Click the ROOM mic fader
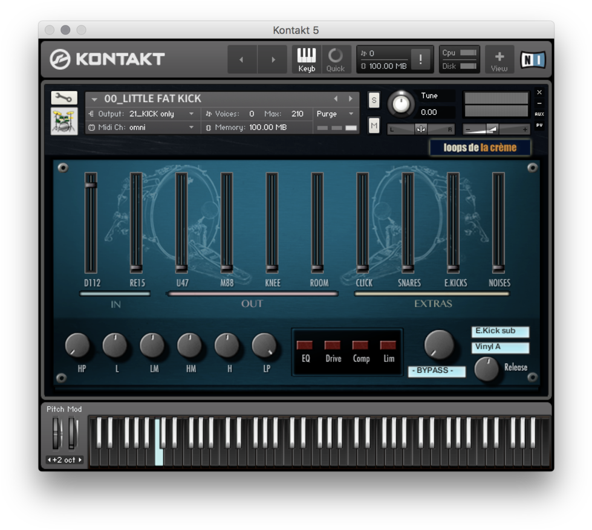 click(317, 222)
